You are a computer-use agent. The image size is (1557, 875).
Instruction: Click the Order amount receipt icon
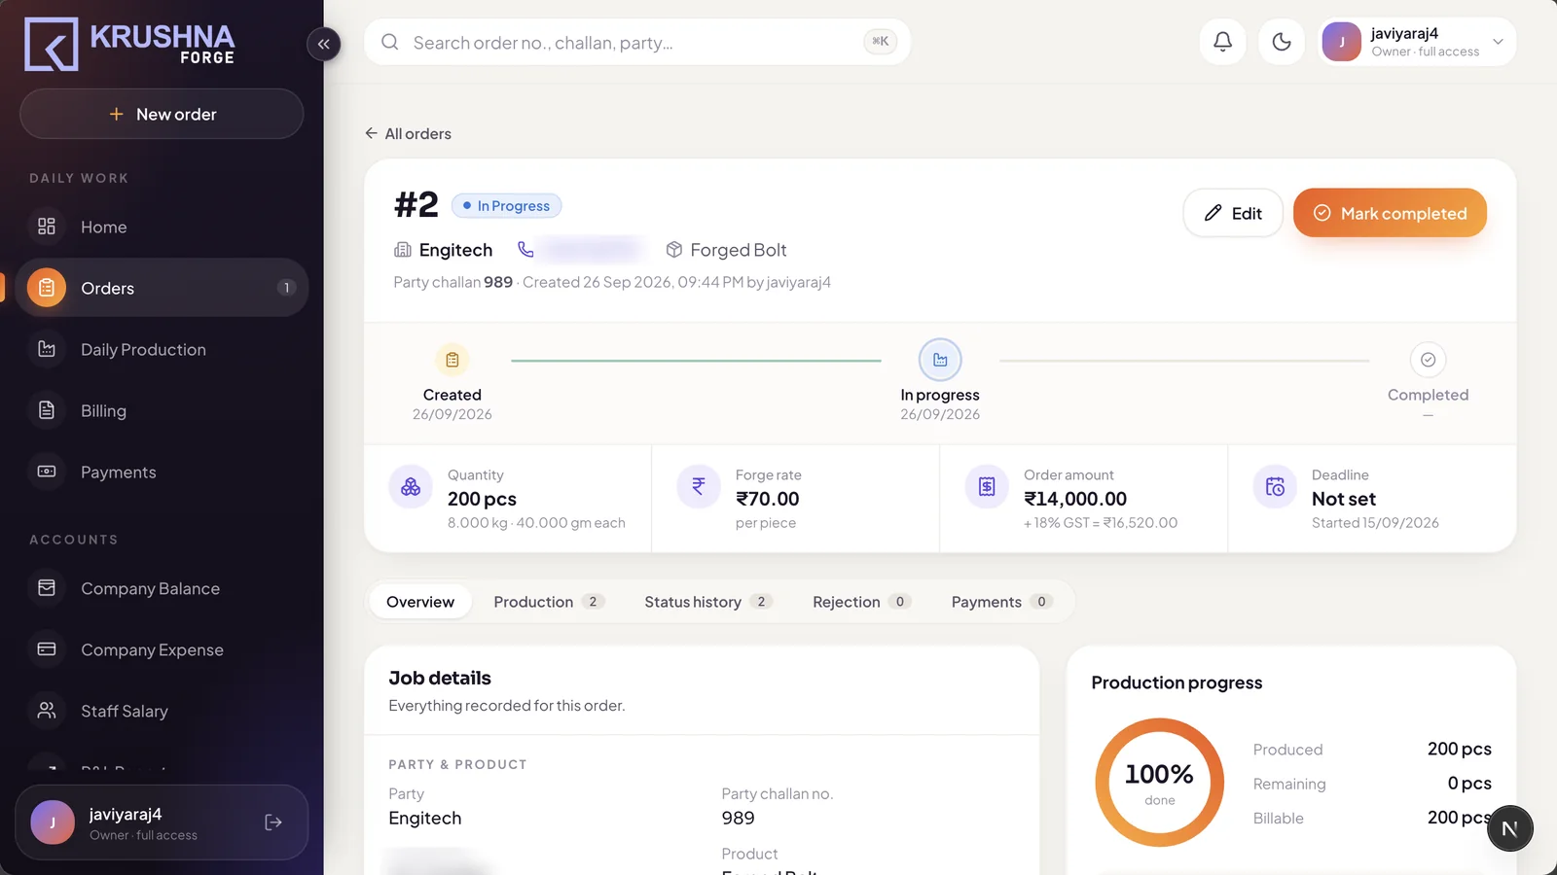pyautogui.click(x=987, y=486)
